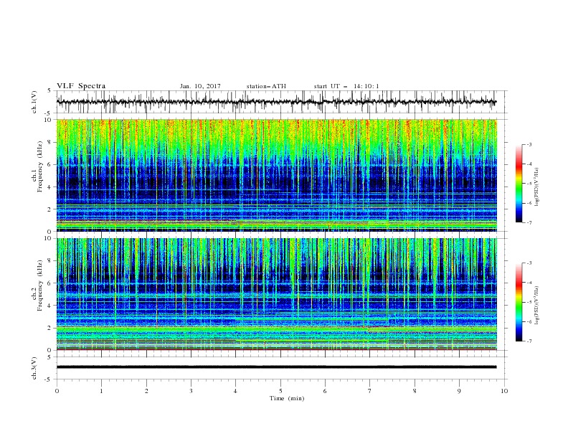Click the "5" minute tick on Time axis
This screenshot has height=439, width=568.
point(280,391)
